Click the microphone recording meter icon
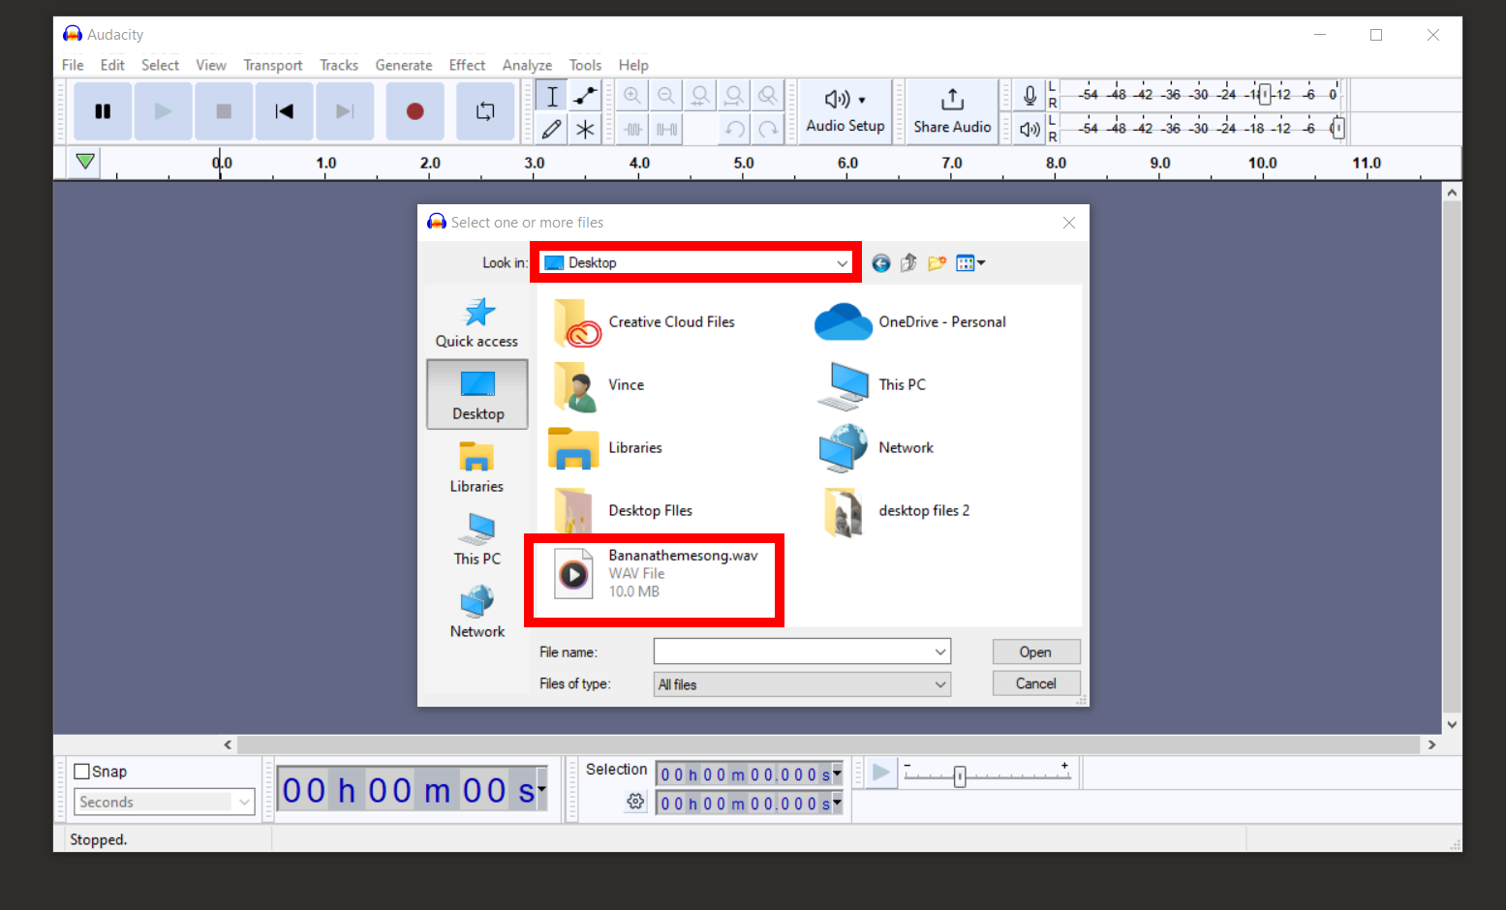The width and height of the screenshot is (1506, 910). [x=1029, y=95]
